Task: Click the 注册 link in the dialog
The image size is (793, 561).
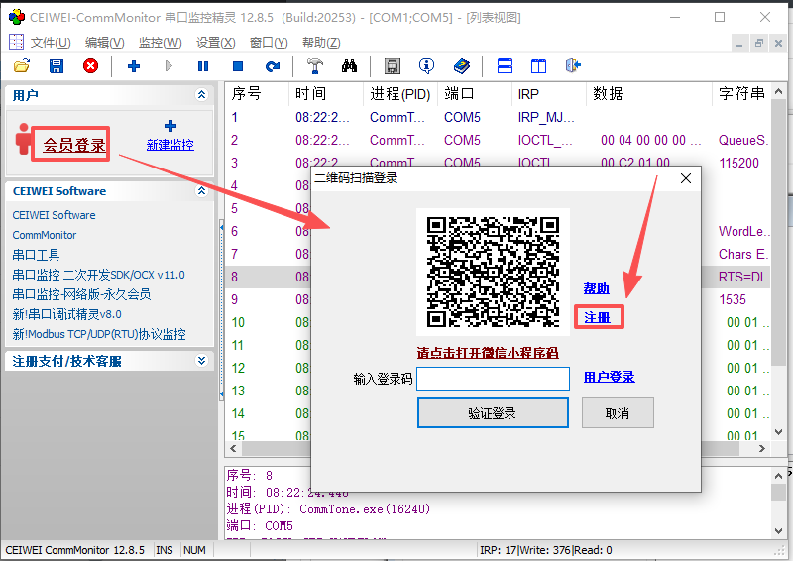Action: pyautogui.click(x=597, y=317)
